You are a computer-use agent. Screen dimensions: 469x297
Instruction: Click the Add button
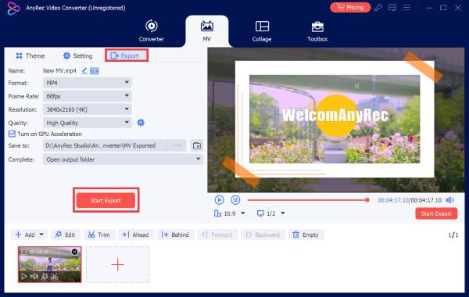pos(25,234)
